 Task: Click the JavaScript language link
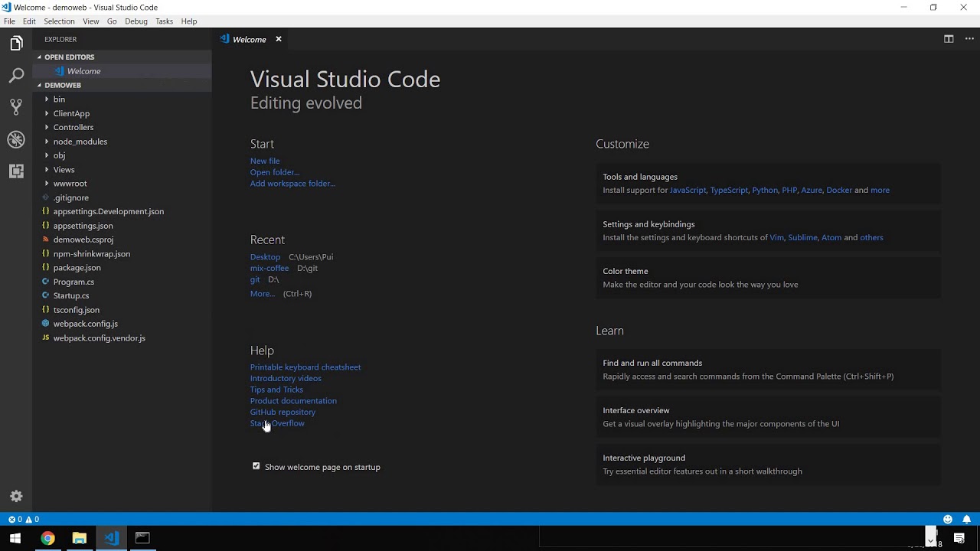688,190
